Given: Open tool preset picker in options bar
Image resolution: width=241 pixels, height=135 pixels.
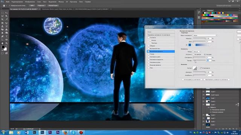Looking at the screenshot, I should [5, 6].
